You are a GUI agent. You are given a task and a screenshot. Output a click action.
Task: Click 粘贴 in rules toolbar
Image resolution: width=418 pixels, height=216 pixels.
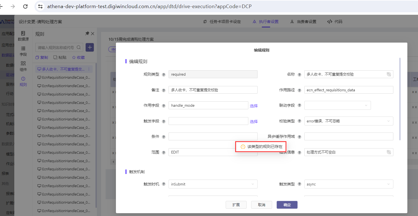tap(60, 57)
